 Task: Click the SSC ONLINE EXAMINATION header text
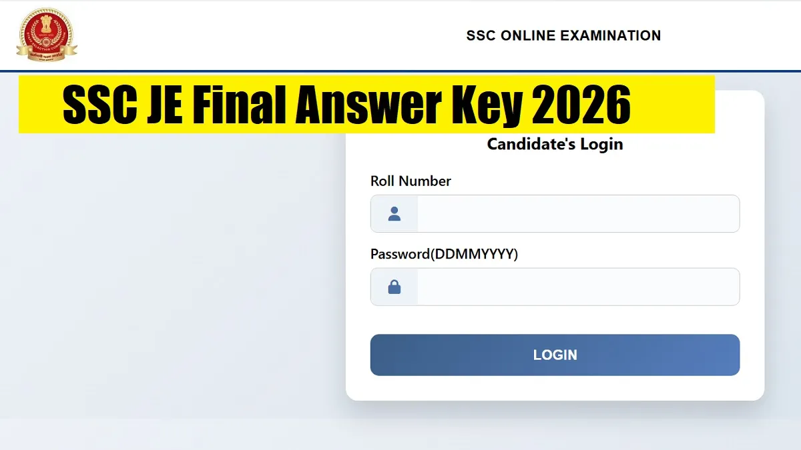click(563, 36)
